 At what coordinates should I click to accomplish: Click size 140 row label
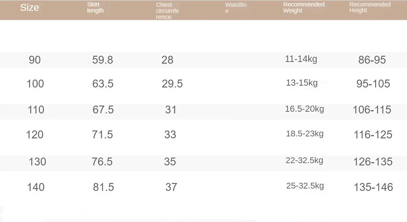click(x=36, y=187)
